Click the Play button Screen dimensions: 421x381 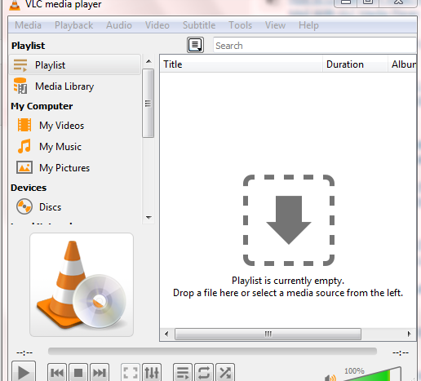point(24,371)
